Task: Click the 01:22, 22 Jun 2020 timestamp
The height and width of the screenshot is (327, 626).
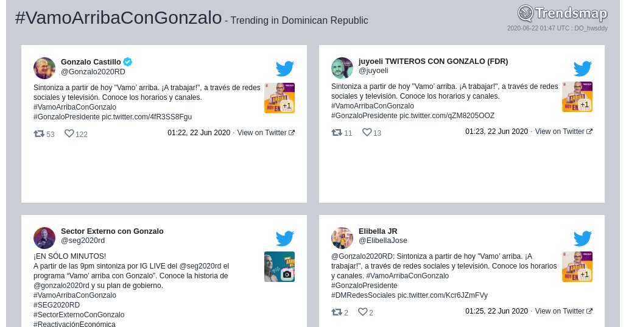Action: (x=199, y=133)
